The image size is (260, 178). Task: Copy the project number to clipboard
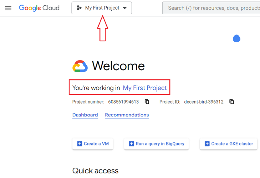point(147,102)
